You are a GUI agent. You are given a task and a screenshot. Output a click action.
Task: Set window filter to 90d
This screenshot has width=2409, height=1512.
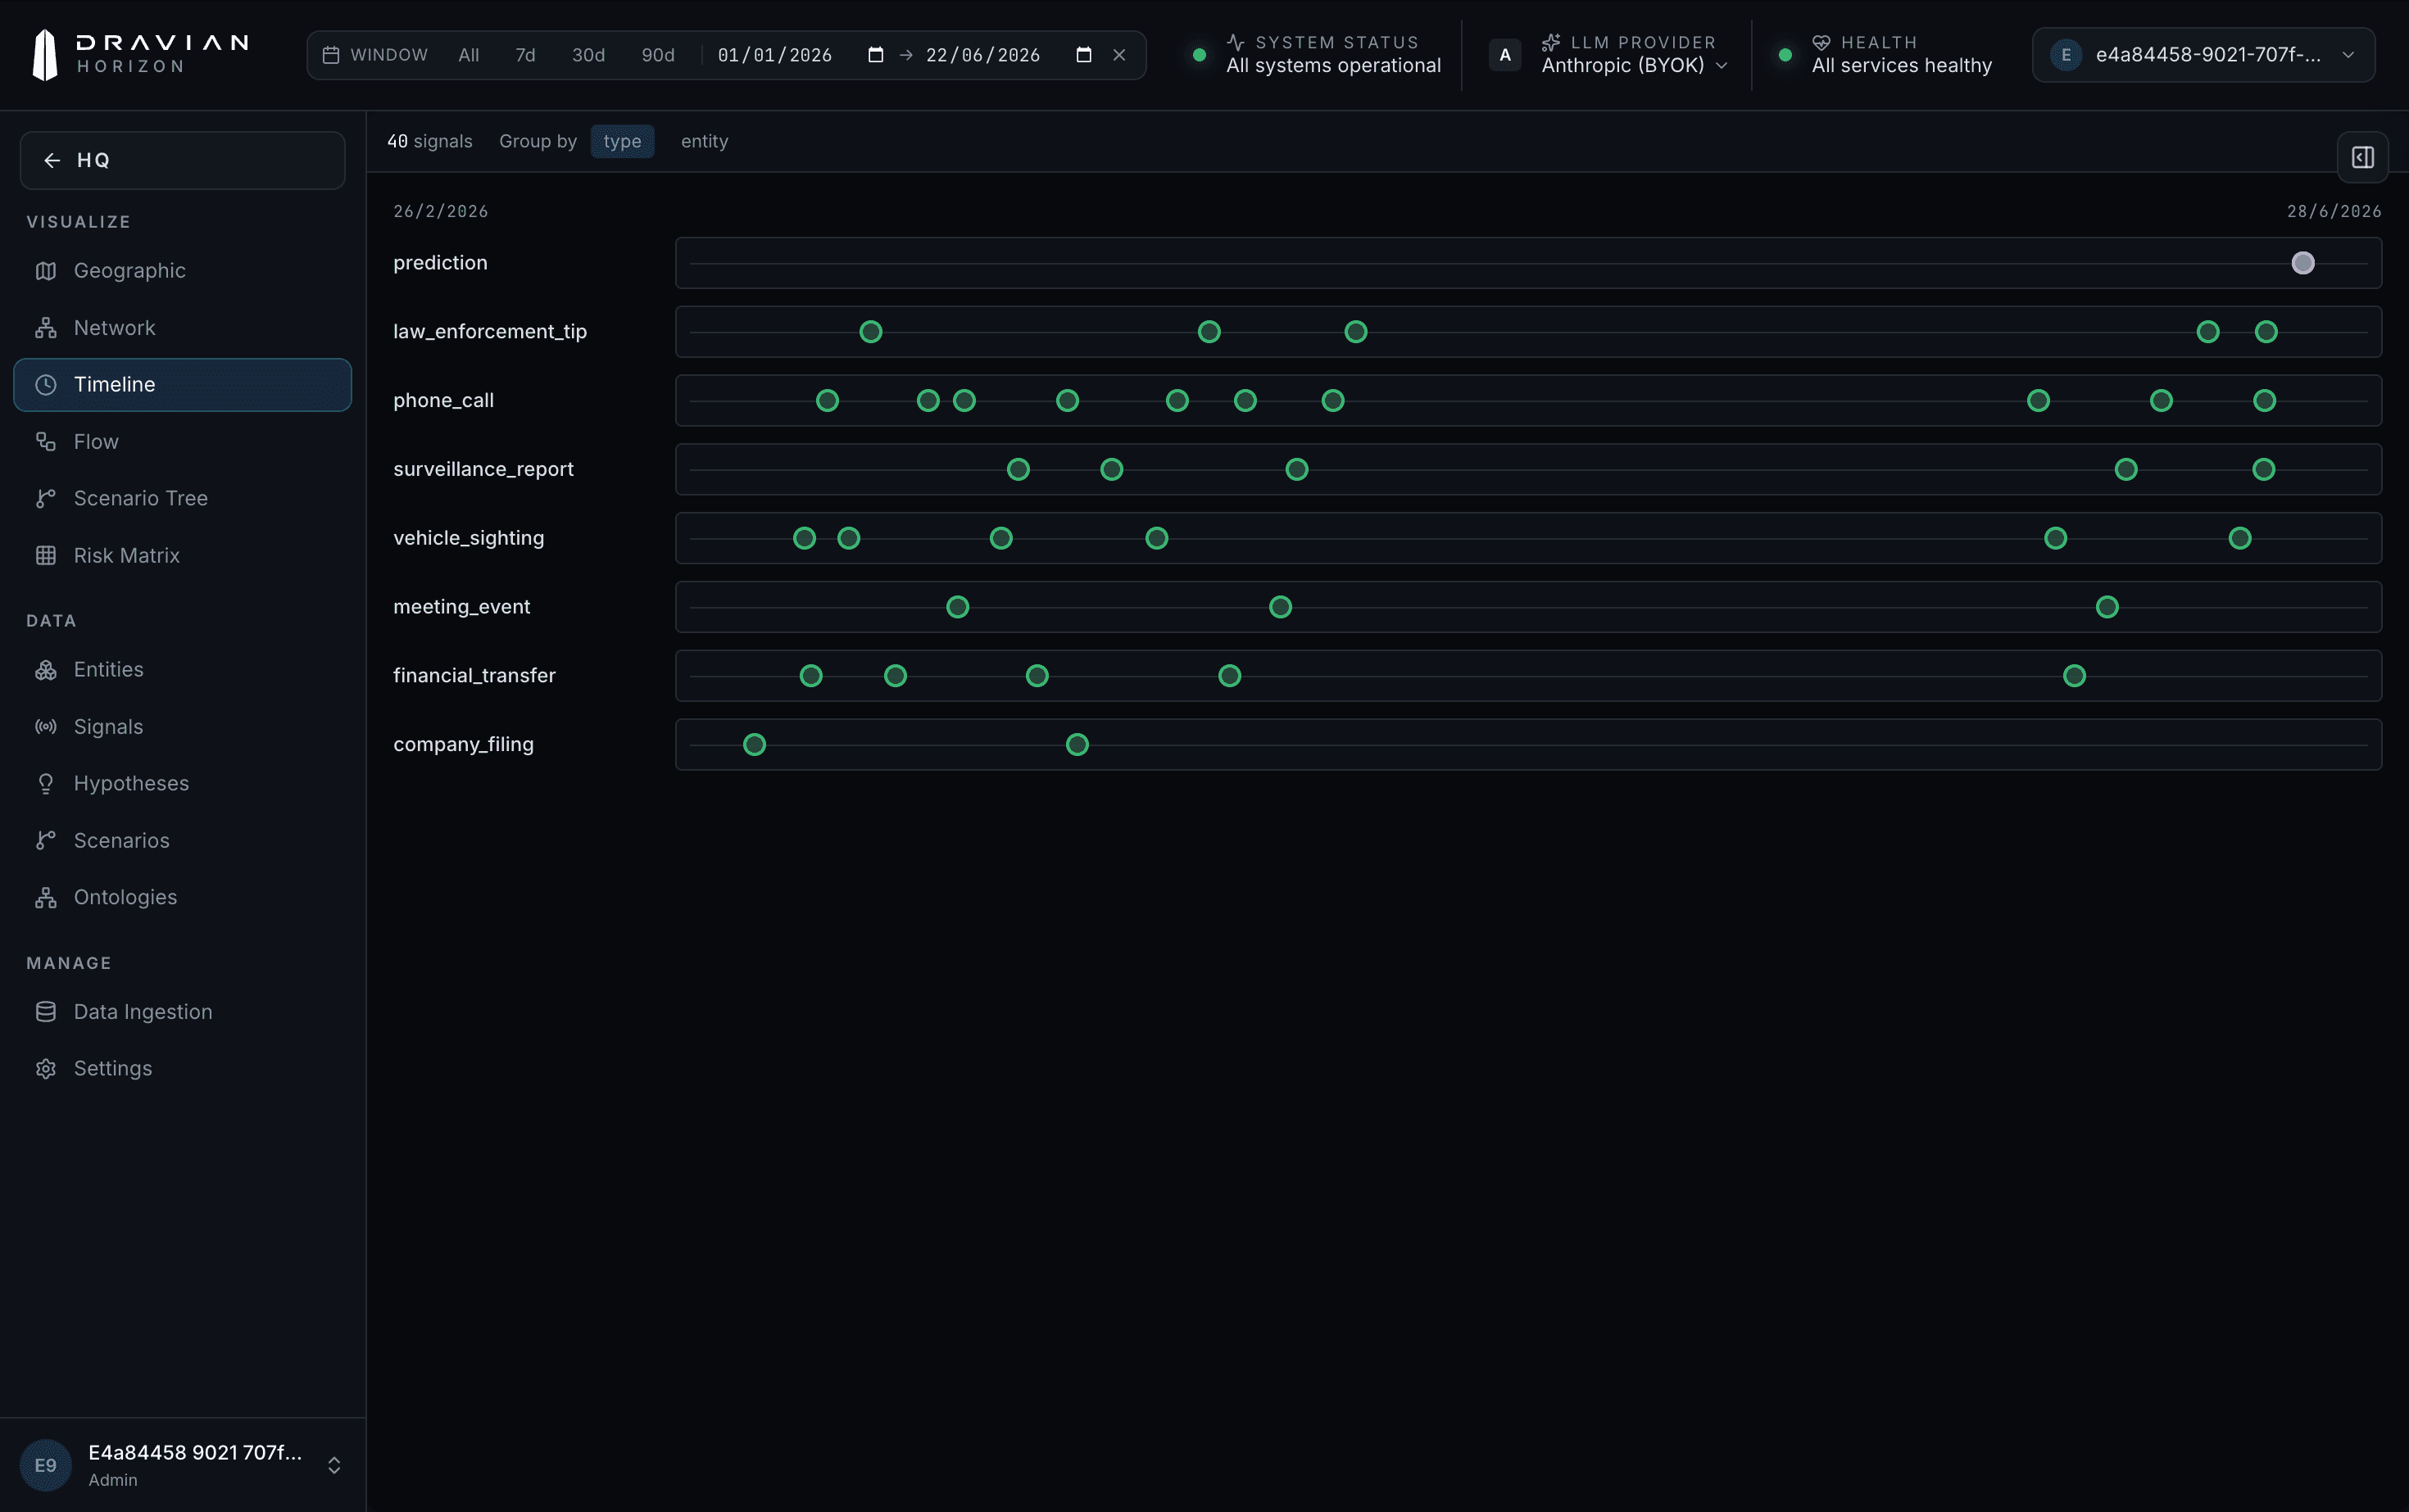tap(658, 55)
